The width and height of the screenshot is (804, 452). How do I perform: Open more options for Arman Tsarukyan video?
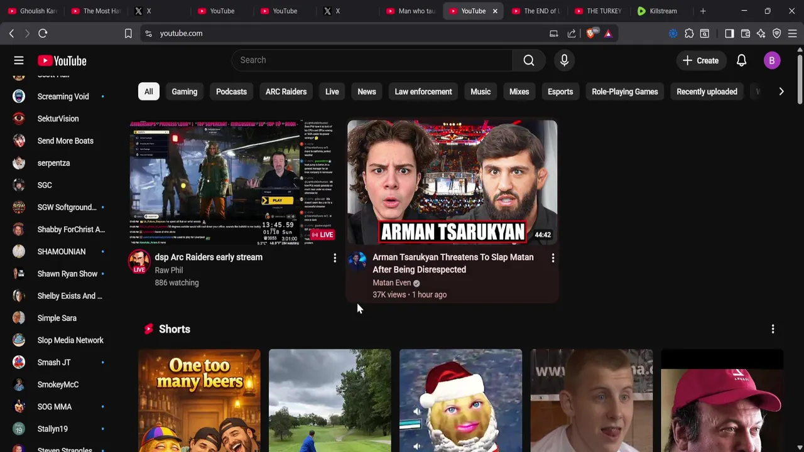coord(553,258)
